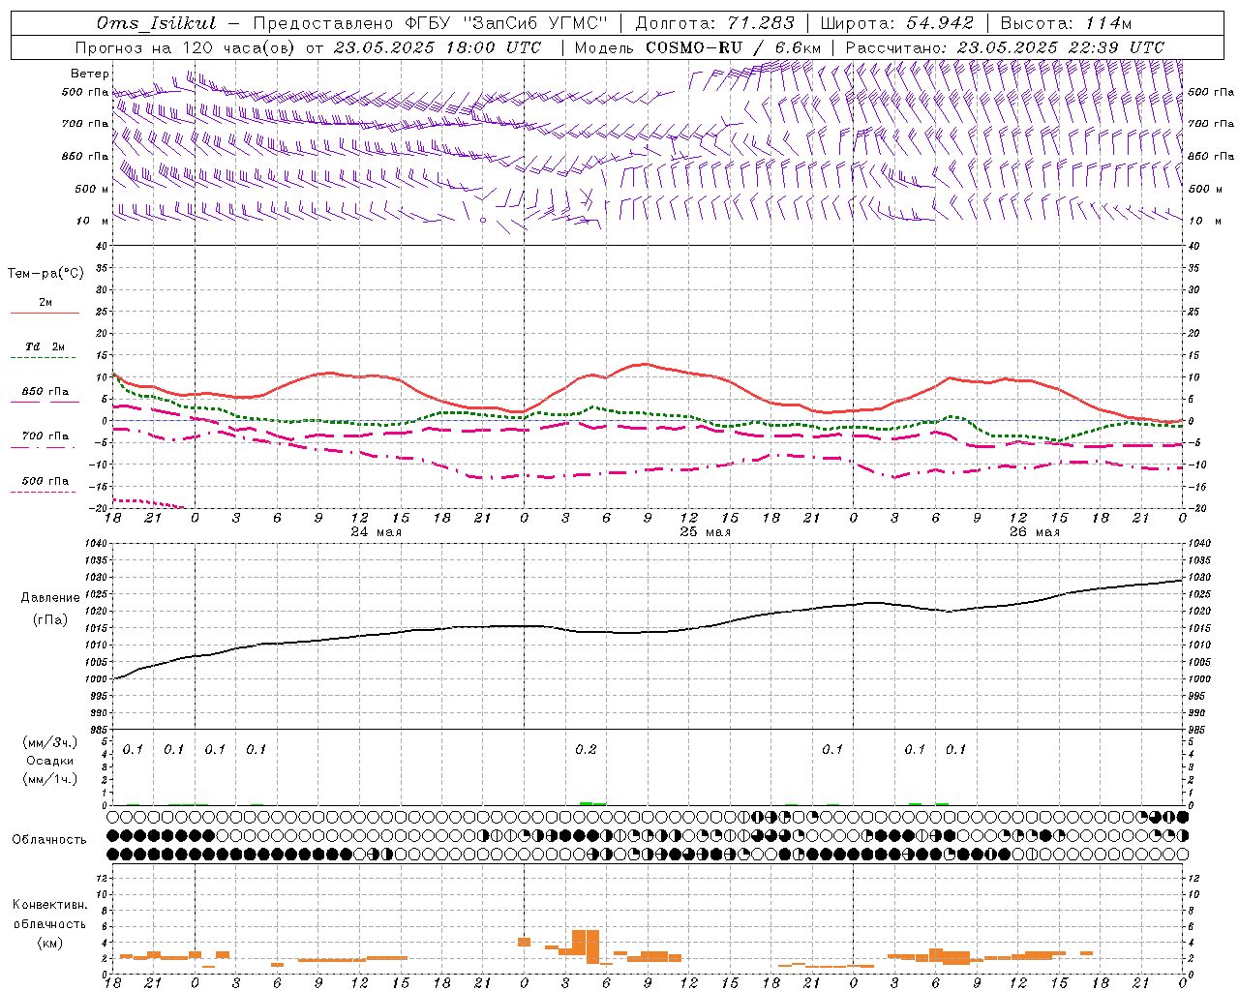Click the 24 мая date label

376,532
